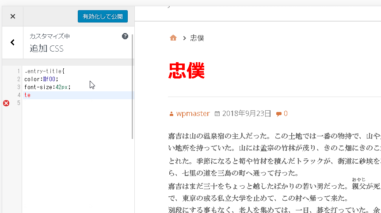
Task: Click the post date 2018年9月23日
Action: tap(247, 113)
